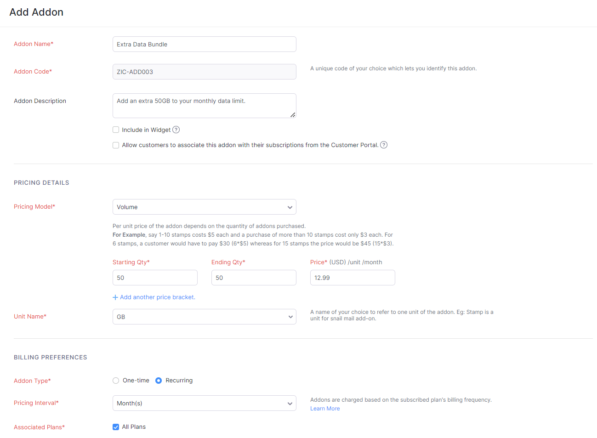Click the Price* (USD) /unit /month label
597x438 pixels.
(346, 262)
